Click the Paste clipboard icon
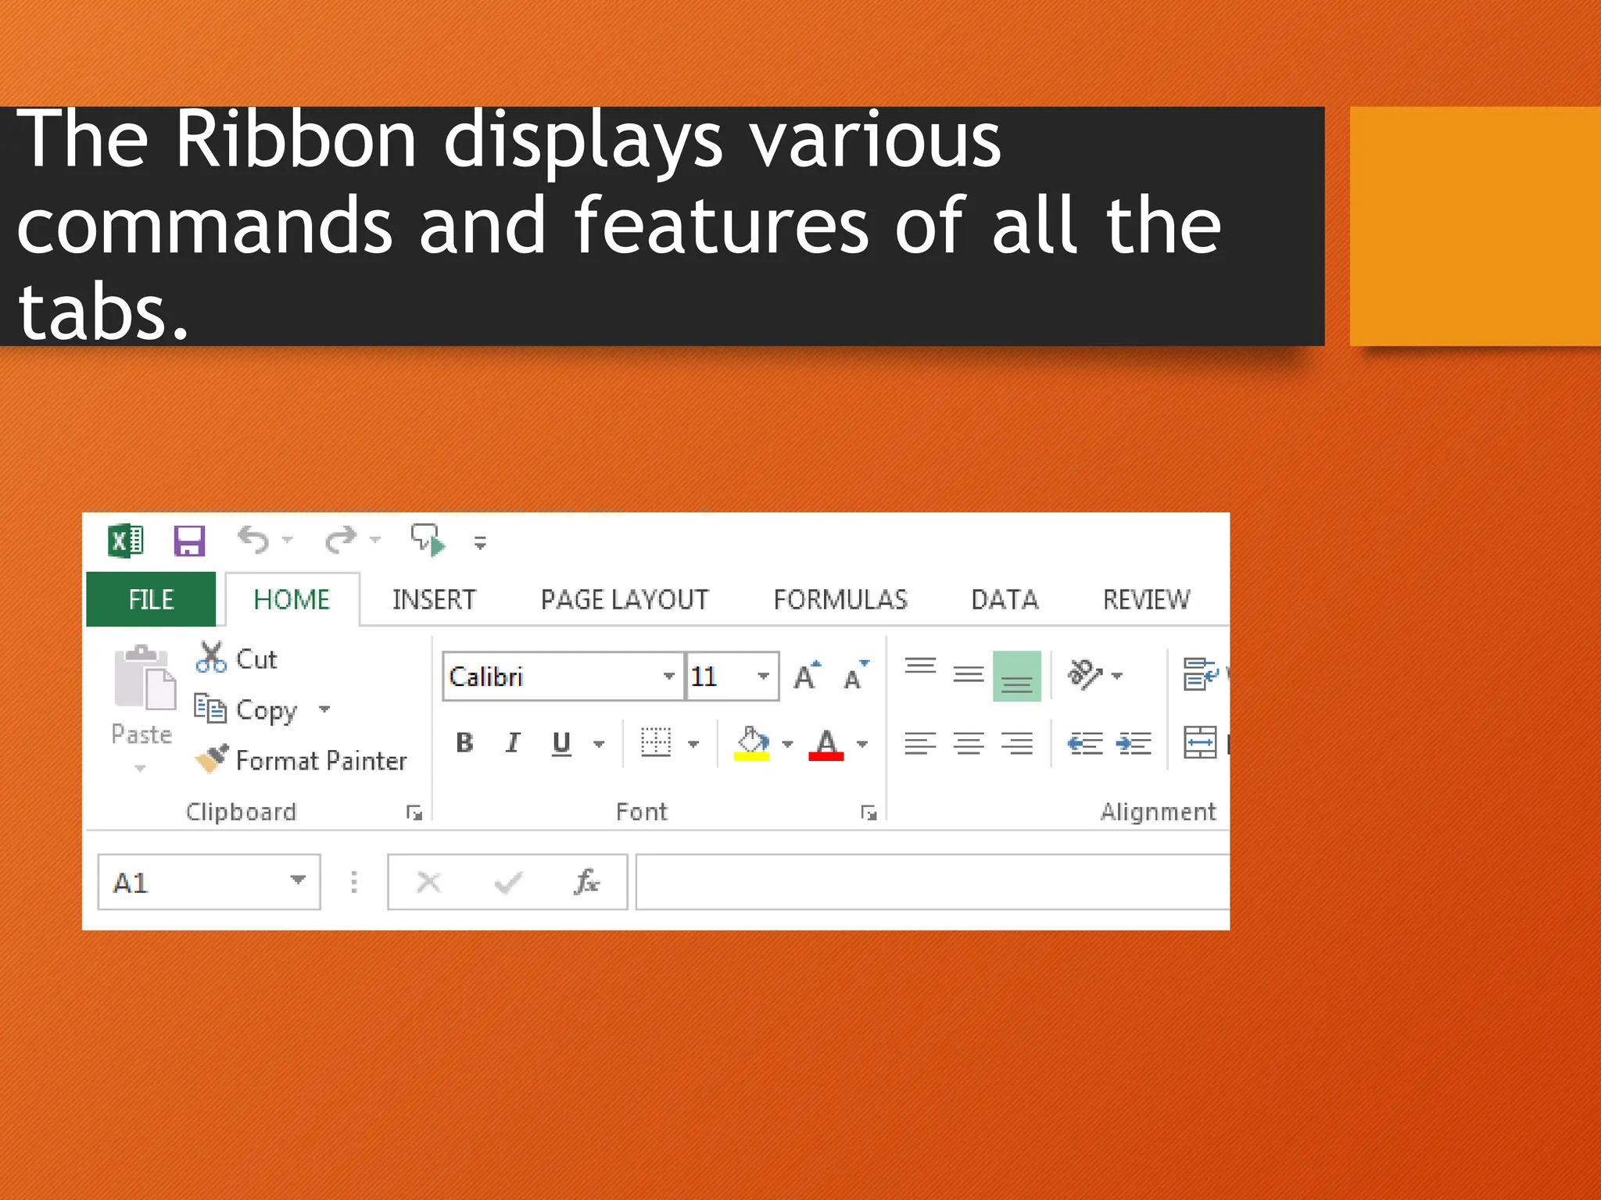The height and width of the screenshot is (1200, 1601). (x=144, y=677)
